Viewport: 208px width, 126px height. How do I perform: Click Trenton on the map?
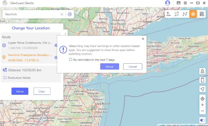point(44,112)
